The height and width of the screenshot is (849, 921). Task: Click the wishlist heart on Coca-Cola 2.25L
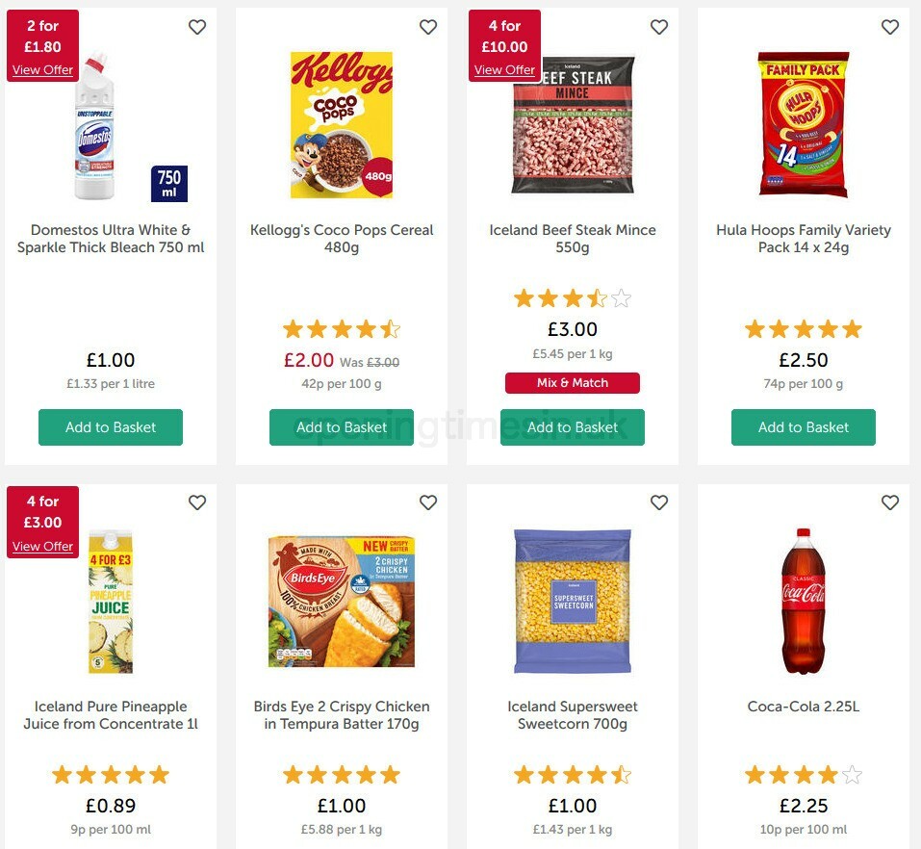(x=890, y=502)
